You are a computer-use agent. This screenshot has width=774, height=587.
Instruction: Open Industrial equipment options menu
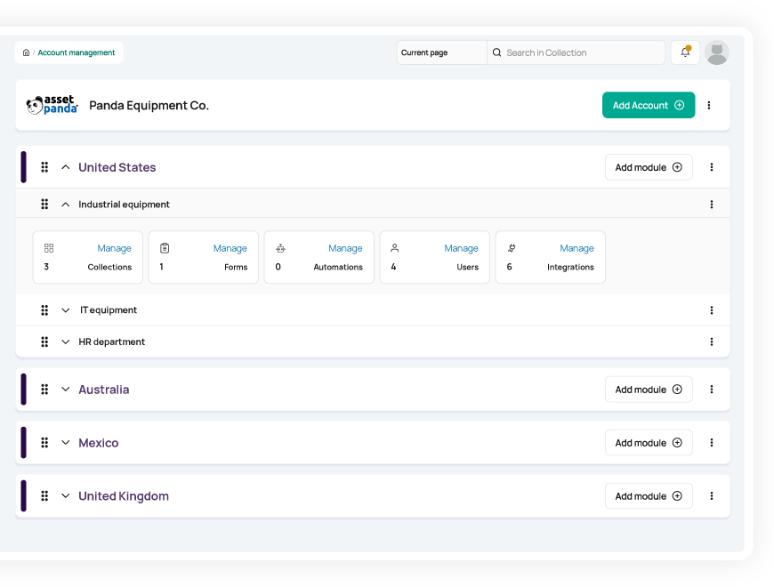click(x=712, y=205)
